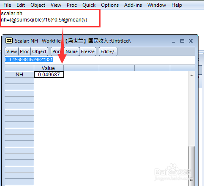Select the NH row label

[19, 75]
